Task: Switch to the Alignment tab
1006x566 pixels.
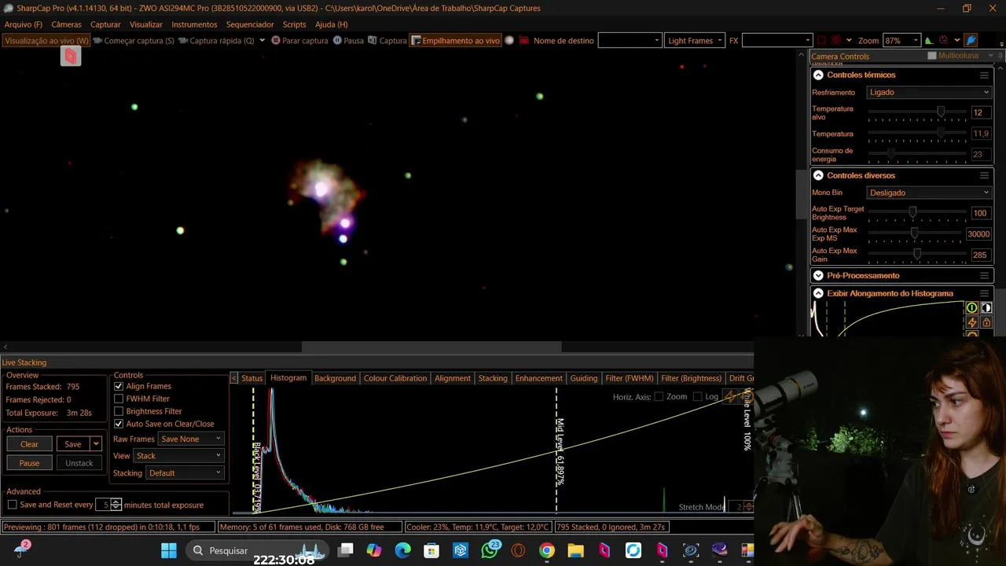Action: pos(453,378)
